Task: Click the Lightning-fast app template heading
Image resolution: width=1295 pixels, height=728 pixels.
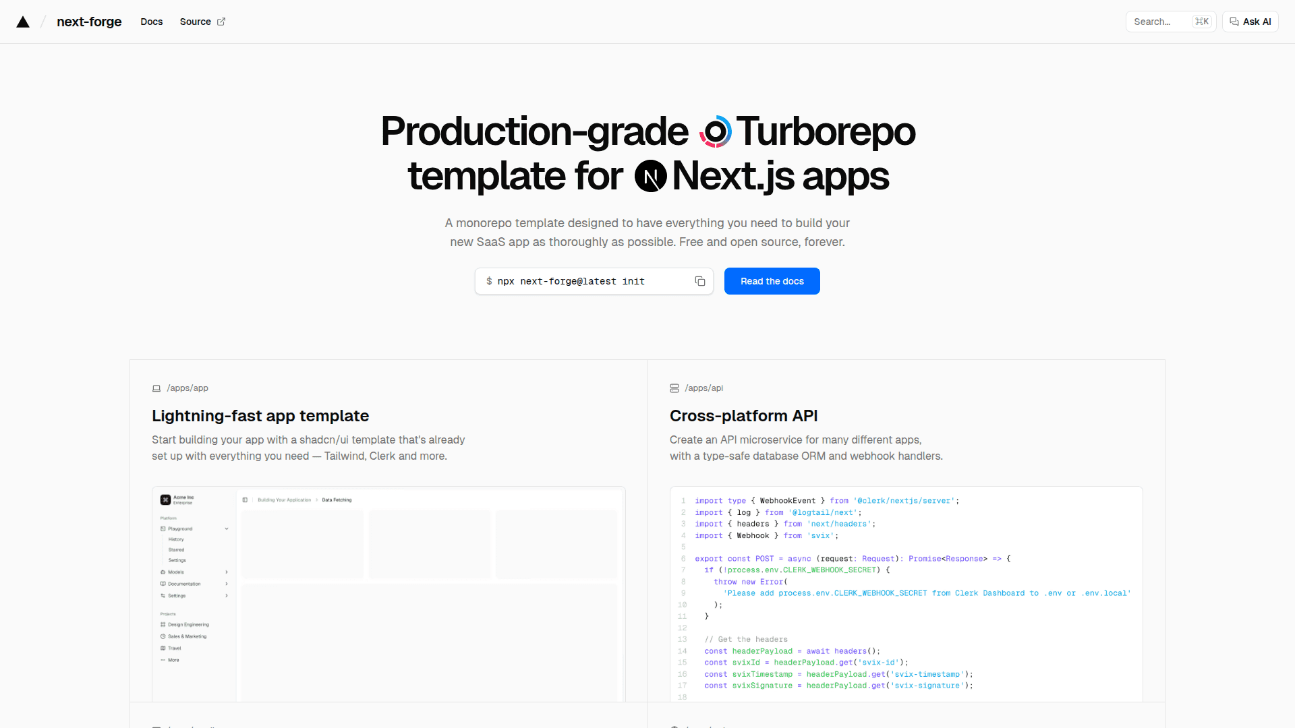Action: tap(260, 416)
